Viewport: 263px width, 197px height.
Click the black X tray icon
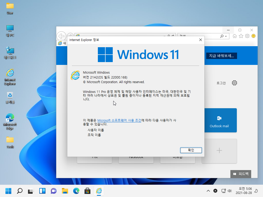[215, 191]
